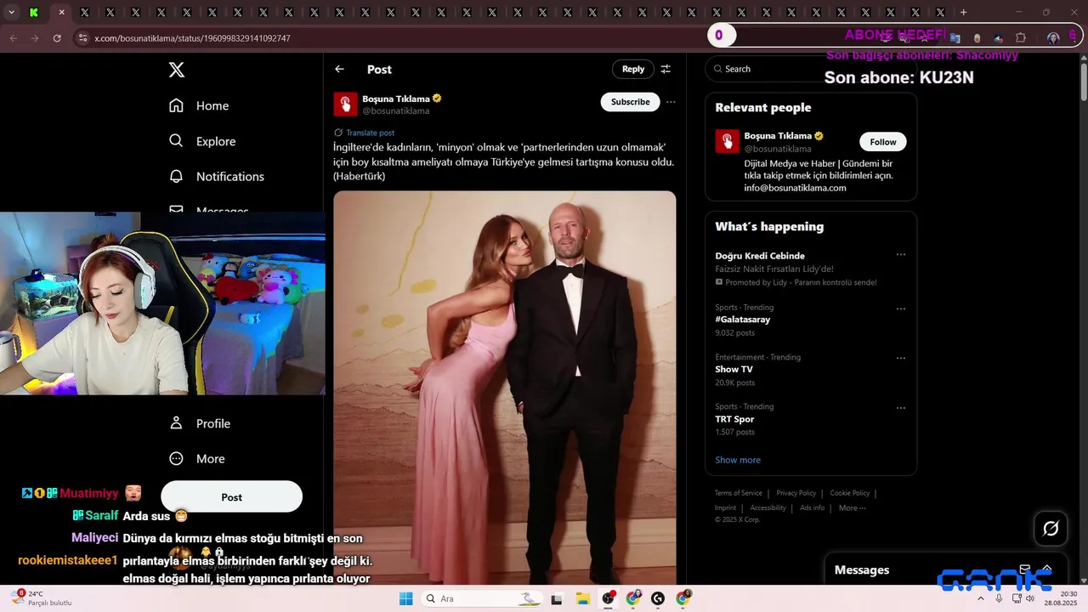The width and height of the screenshot is (1088, 612).
Task: Open the reply filter settings icon
Action: pos(666,69)
